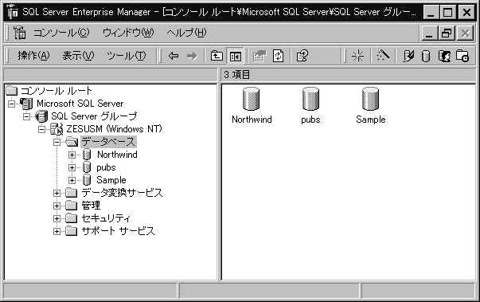Image resolution: width=480 pixels, height=302 pixels.
Task: Open the console system icon beside コンソール menu
Action: pos(19,33)
